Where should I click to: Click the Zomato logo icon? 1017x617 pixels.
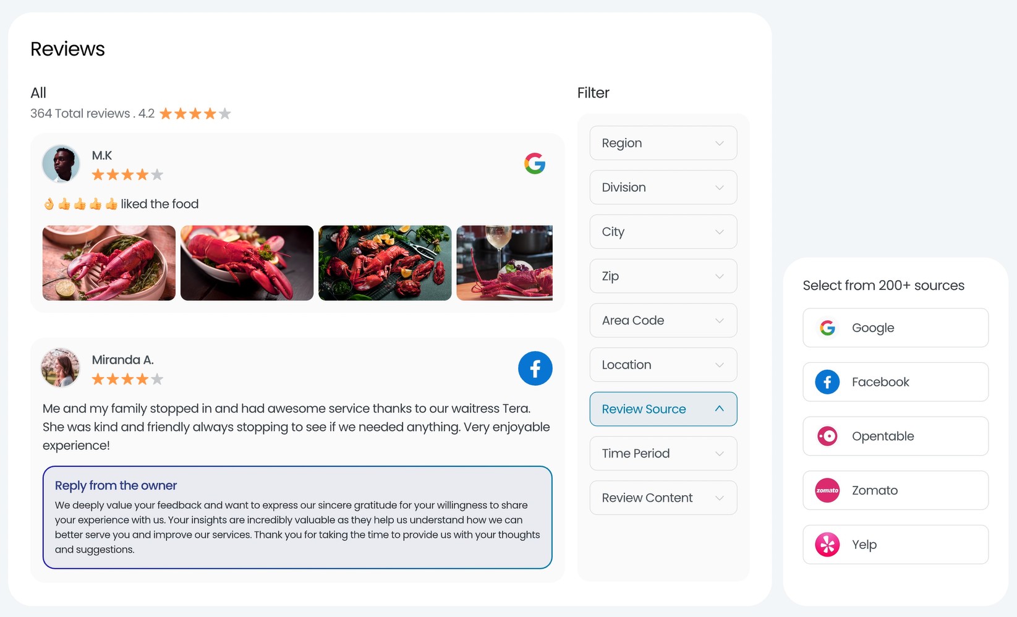point(827,490)
